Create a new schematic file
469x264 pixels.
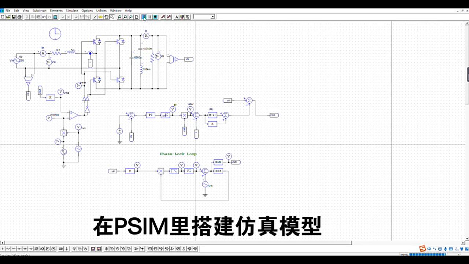(3, 17)
